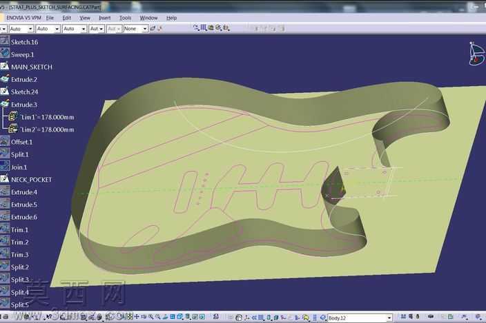Image resolution: width=486 pixels, height=323 pixels.
Task: Click the 'Lim2'=178.000mm parameter text
Action: tap(47, 129)
